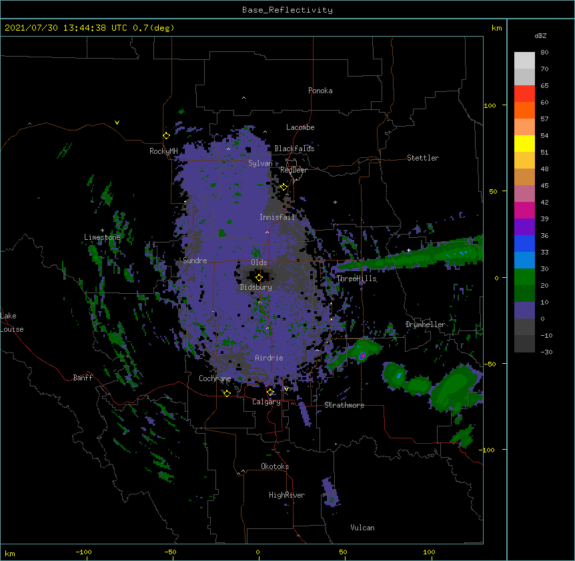Pick the red swatch between 65 and 60
Image resolution: width=575 pixels, height=561 pixels.
(524, 93)
